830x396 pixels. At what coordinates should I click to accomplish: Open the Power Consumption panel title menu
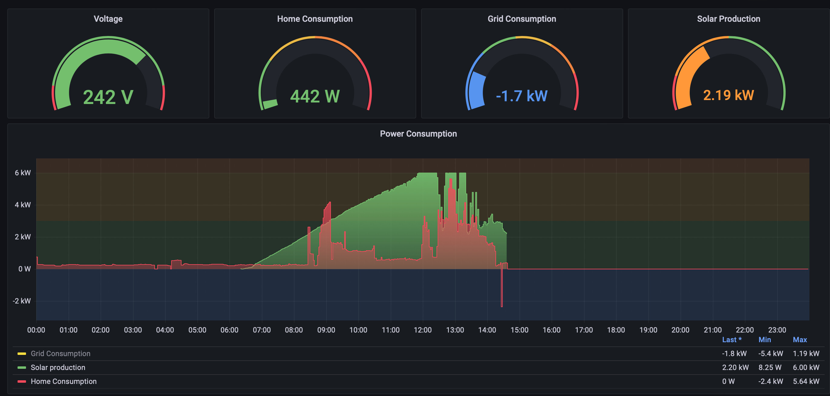[x=418, y=134]
